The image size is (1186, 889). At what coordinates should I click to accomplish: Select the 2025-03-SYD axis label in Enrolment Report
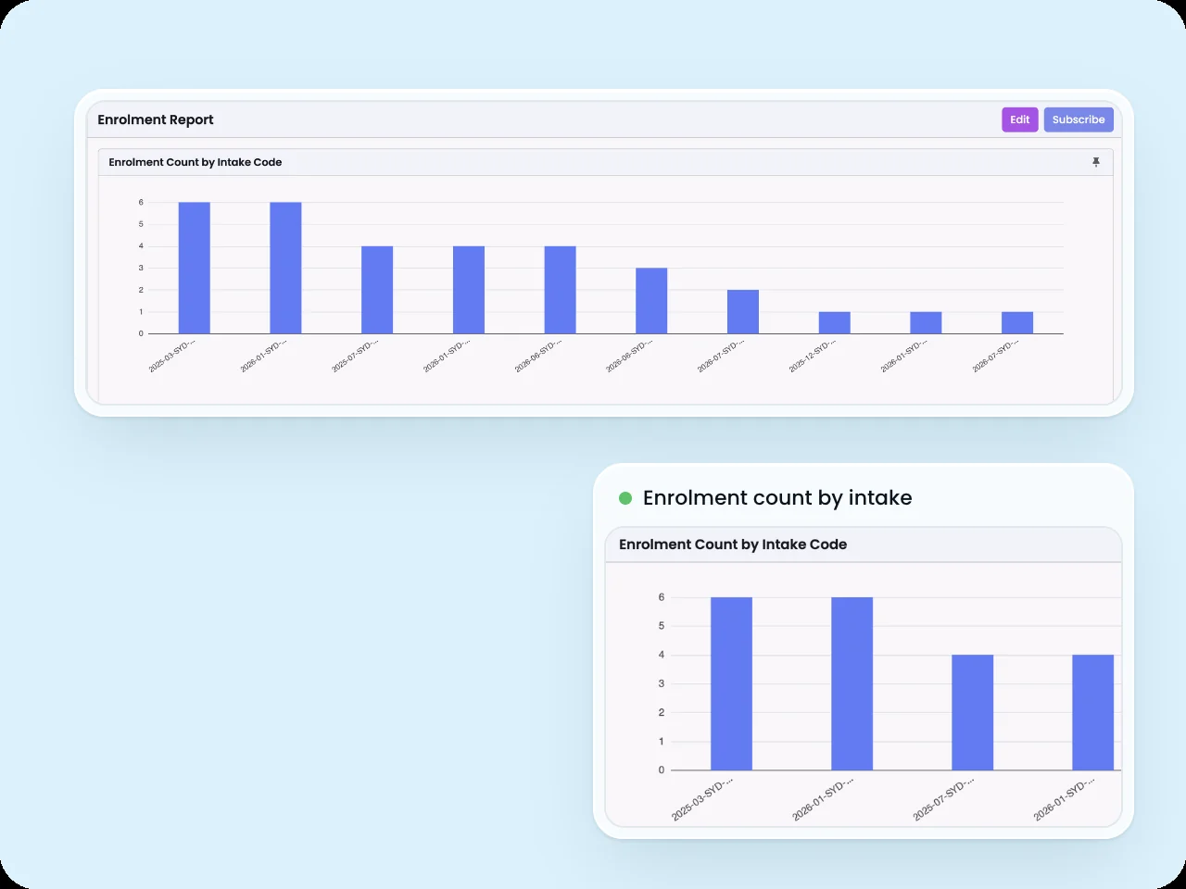click(172, 357)
